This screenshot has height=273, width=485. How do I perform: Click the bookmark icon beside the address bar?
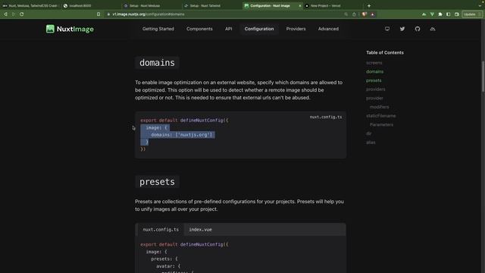click(x=99, y=14)
